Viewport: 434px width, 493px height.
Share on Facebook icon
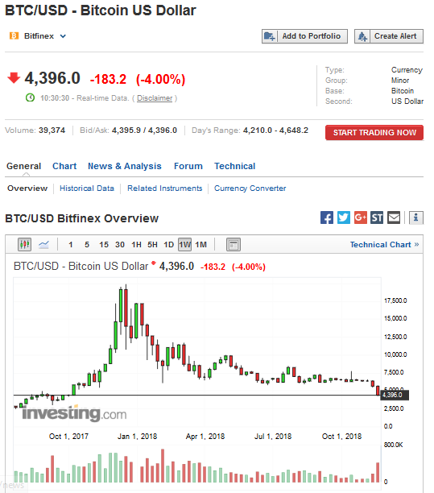coord(327,217)
